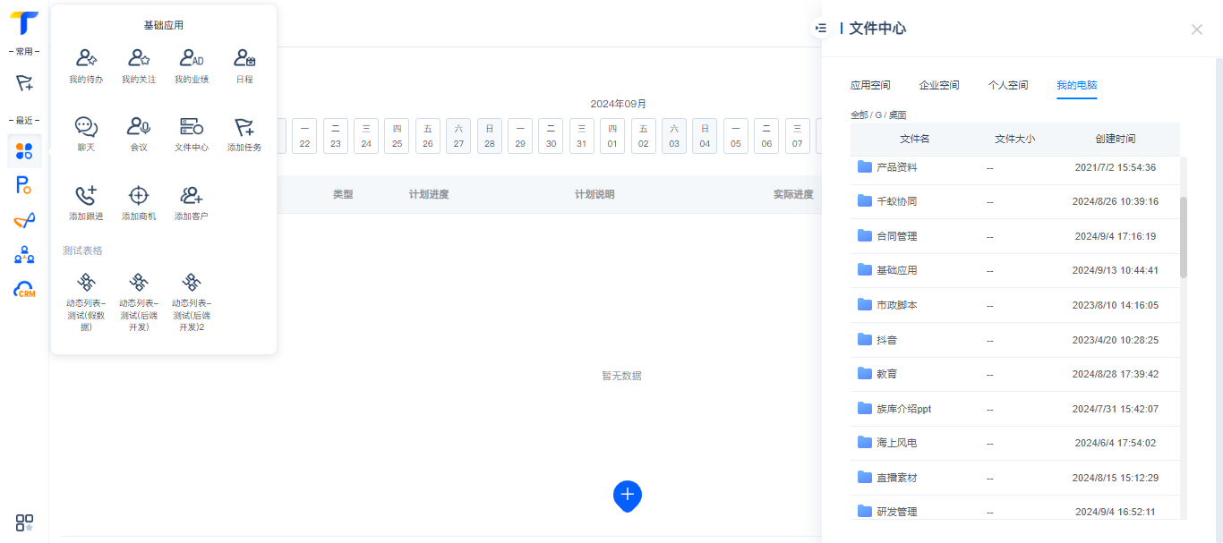Switch to the 企业空间 tab

point(939,85)
